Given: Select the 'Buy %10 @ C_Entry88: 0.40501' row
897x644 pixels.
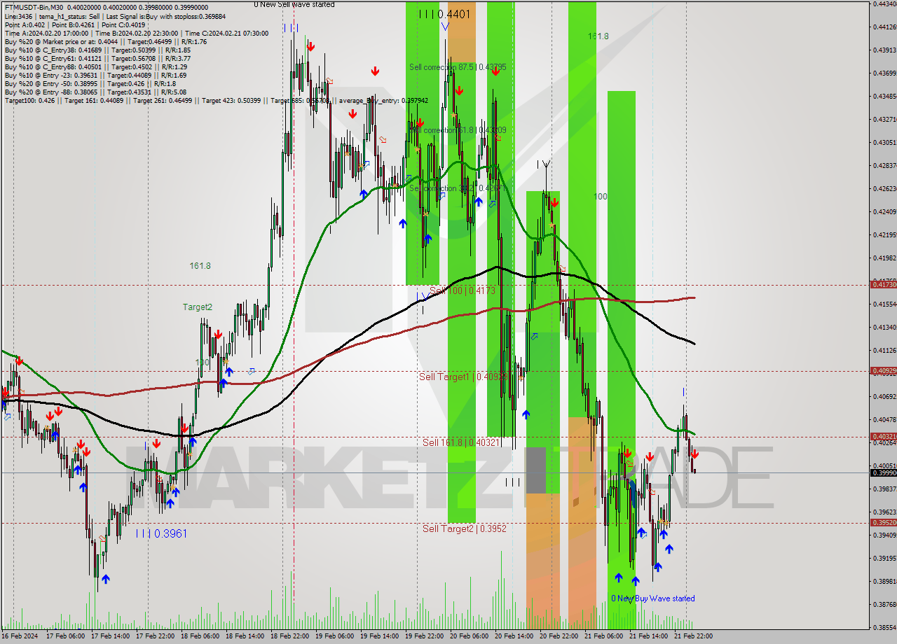Looking at the screenshot, I should pyautogui.click(x=96, y=66).
